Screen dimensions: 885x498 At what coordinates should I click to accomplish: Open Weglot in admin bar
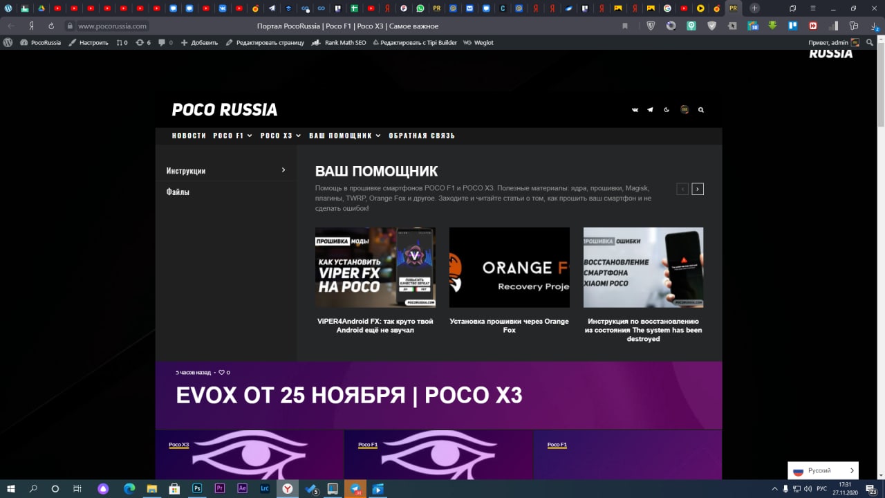tap(478, 42)
